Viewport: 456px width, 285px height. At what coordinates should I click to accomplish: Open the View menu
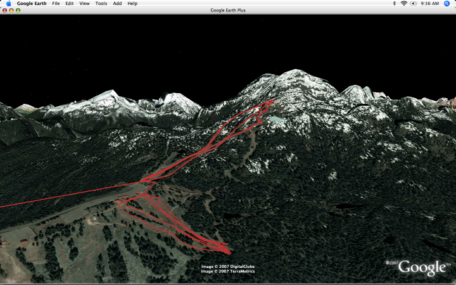pos(84,4)
